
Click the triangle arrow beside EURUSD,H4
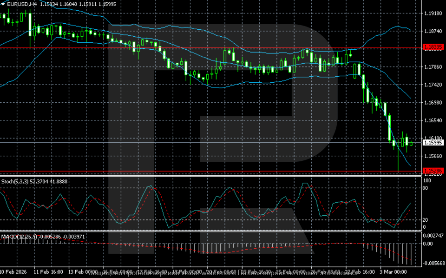point(3,4)
